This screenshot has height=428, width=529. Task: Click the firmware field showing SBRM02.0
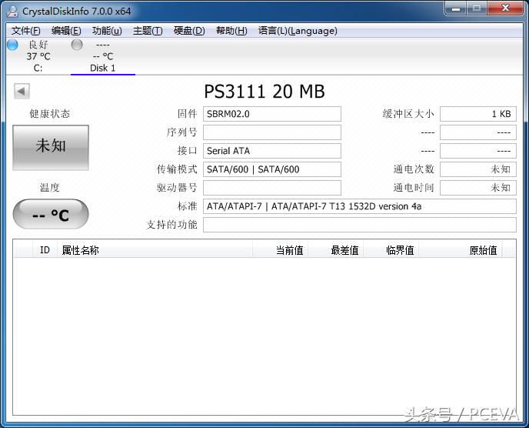click(x=271, y=114)
